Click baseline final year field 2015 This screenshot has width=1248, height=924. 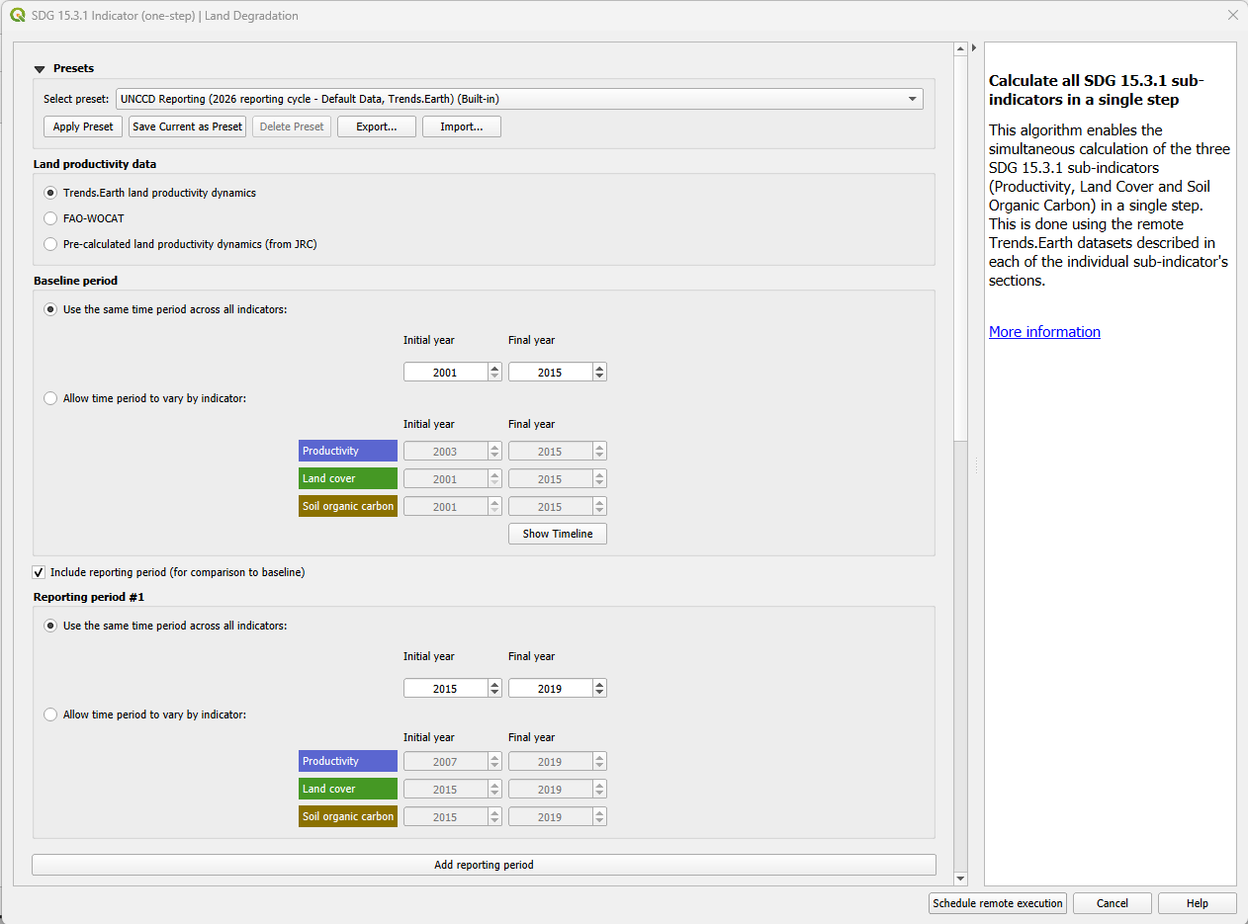tap(550, 373)
